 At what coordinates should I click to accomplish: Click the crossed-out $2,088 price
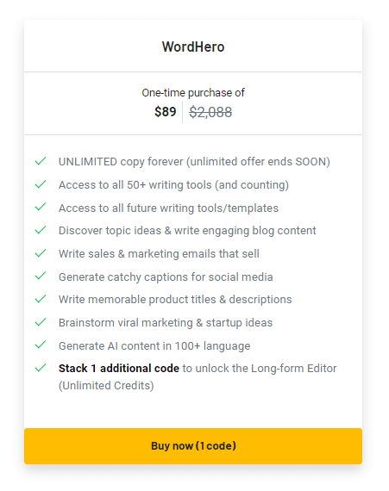210,112
